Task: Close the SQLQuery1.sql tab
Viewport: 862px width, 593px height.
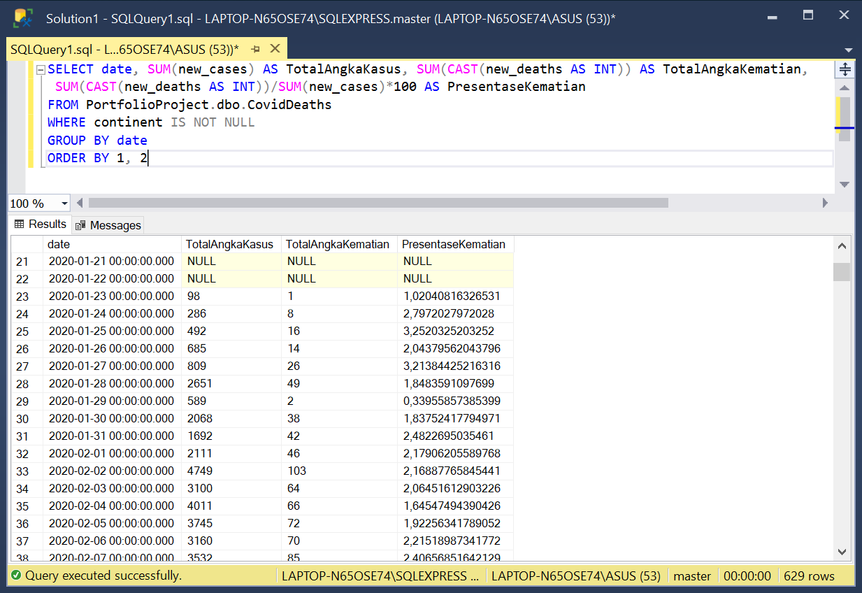Action: 275,49
